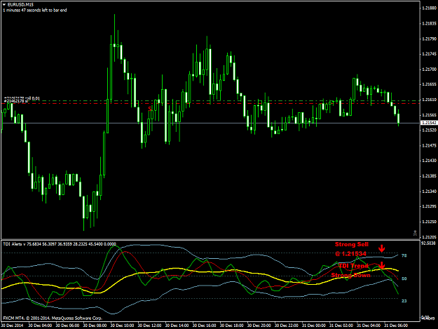
Task: Click the TDI level 78 label
Action: (x=404, y=256)
